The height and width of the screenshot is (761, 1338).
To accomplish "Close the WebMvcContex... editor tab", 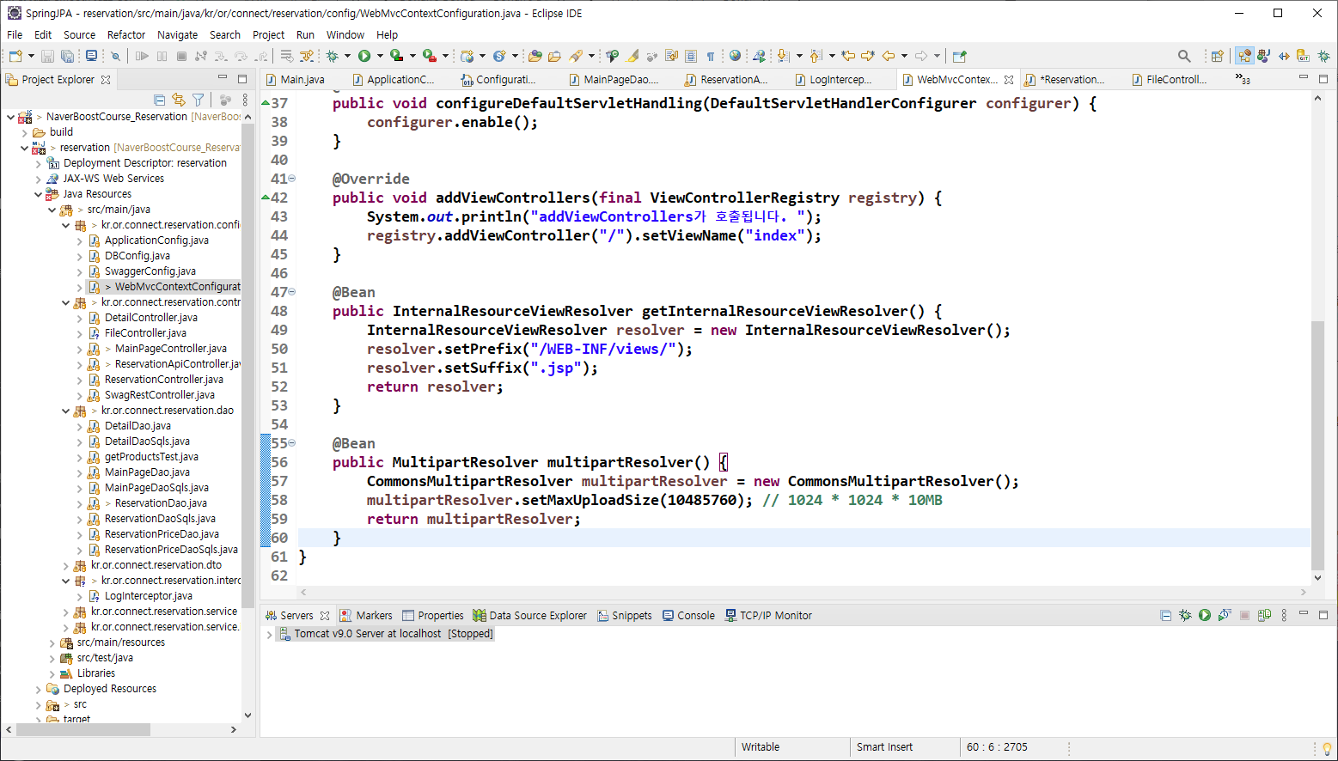I will tap(1009, 79).
